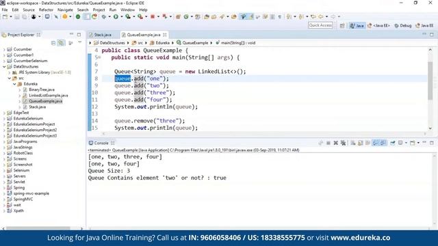The width and height of the screenshot is (438, 246).
Task: Maximize the editor area
Action: pyautogui.click(x=432, y=35)
